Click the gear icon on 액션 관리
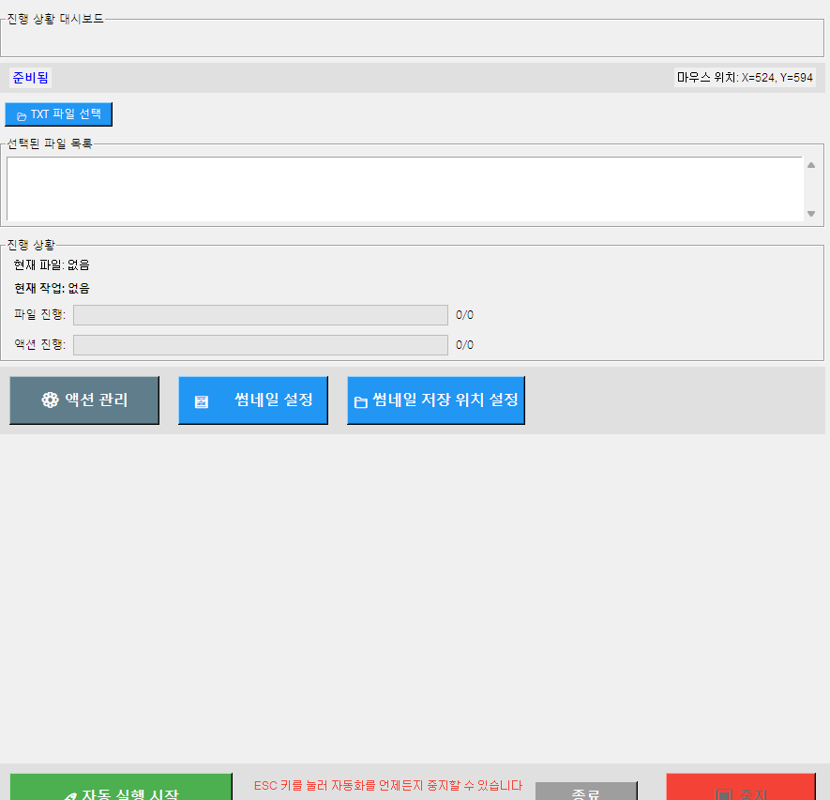This screenshot has width=830, height=800. 50,400
